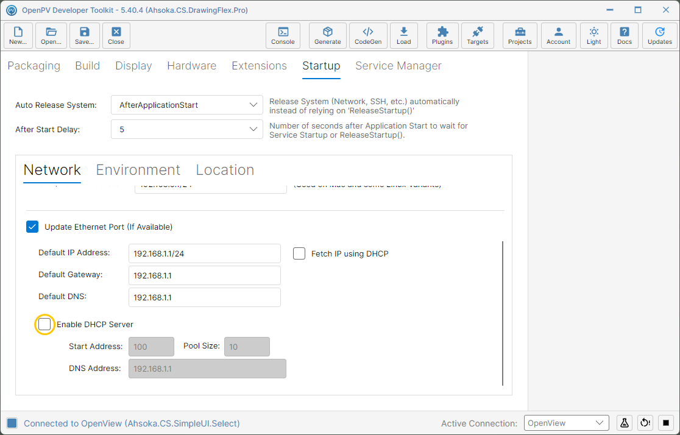Open the Console tool
The image size is (680, 435).
(x=283, y=35)
